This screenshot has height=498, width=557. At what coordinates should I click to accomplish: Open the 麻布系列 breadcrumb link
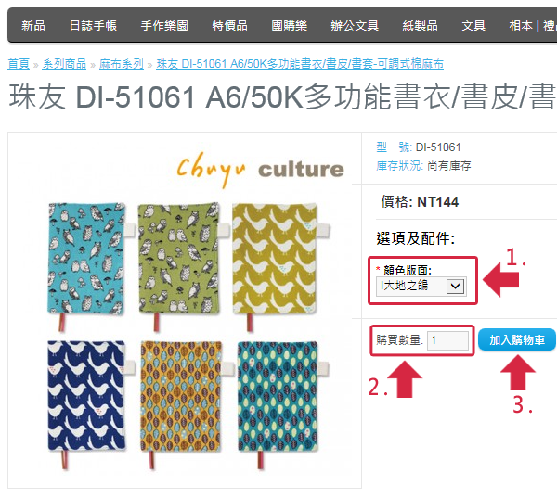point(121,64)
